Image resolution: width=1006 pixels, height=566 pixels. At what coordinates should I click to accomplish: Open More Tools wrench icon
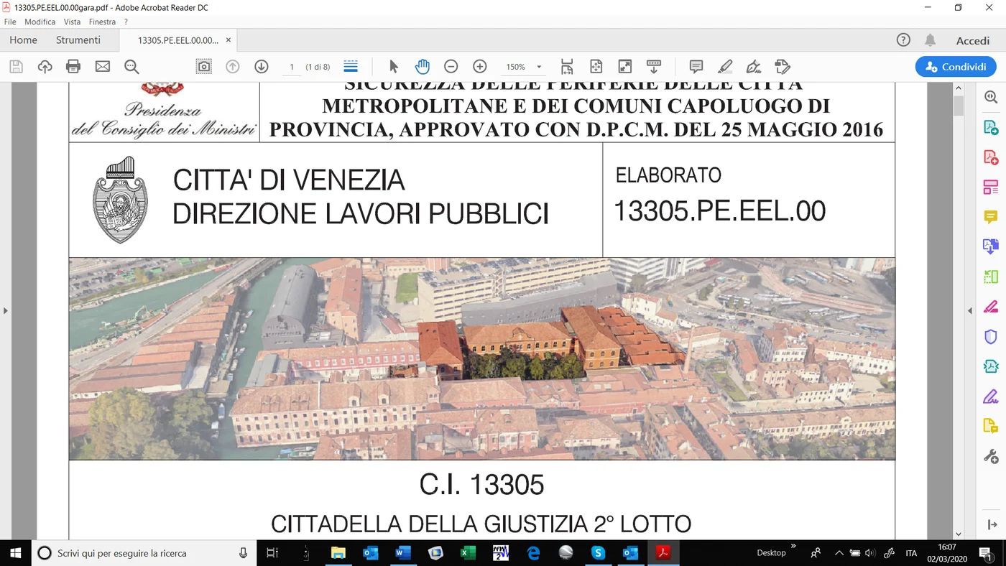991,456
